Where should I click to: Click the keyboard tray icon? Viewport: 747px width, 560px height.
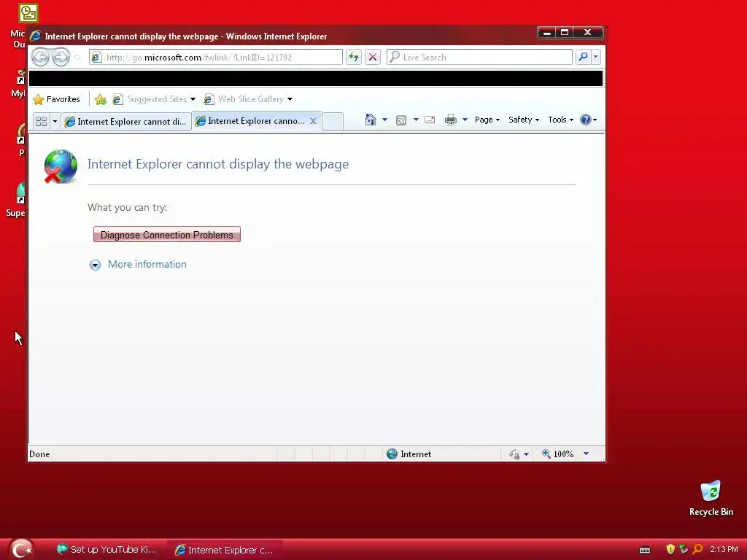645,550
